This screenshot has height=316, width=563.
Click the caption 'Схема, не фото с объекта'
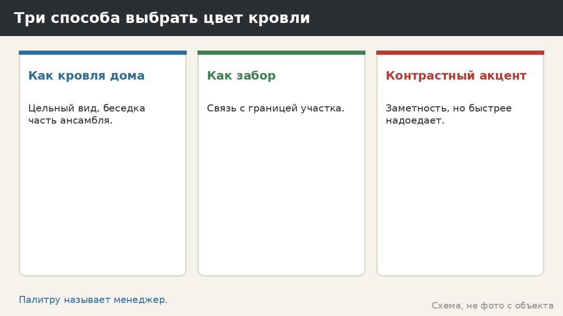[493, 306]
